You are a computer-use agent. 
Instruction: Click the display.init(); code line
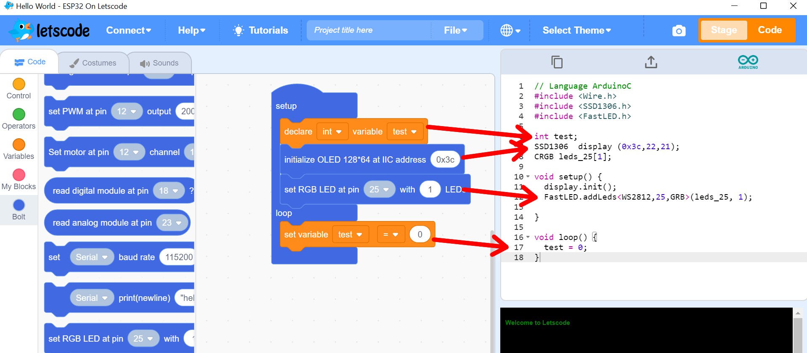pos(580,187)
